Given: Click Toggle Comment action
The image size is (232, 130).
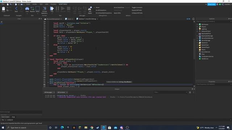Looking at the screenshot, I should [137, 8].
